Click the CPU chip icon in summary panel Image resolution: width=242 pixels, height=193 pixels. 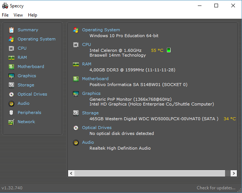pyautogui.click(x=76, y=45)
